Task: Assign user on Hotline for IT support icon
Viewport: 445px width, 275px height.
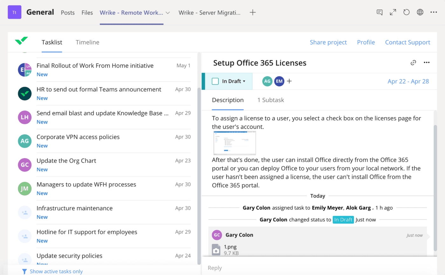Action: pyautogui.click(x=25, y=236)
